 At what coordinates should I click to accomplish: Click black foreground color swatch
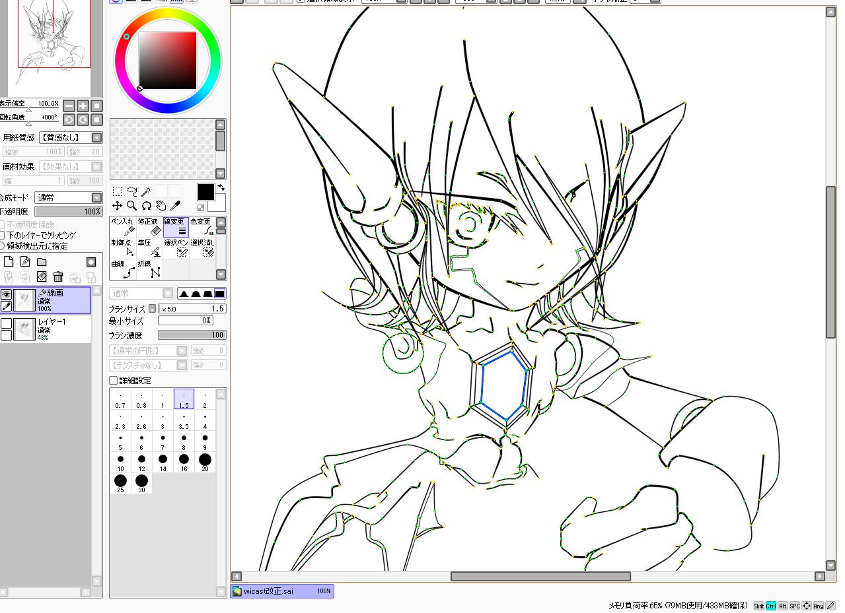click(205, 191)
